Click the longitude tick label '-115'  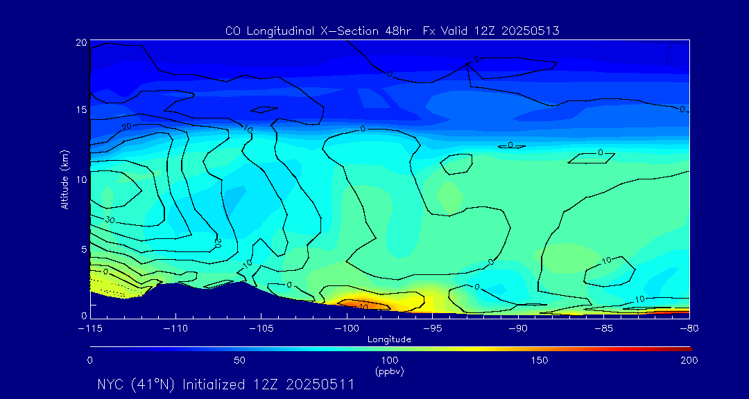[x=89, y=329]
